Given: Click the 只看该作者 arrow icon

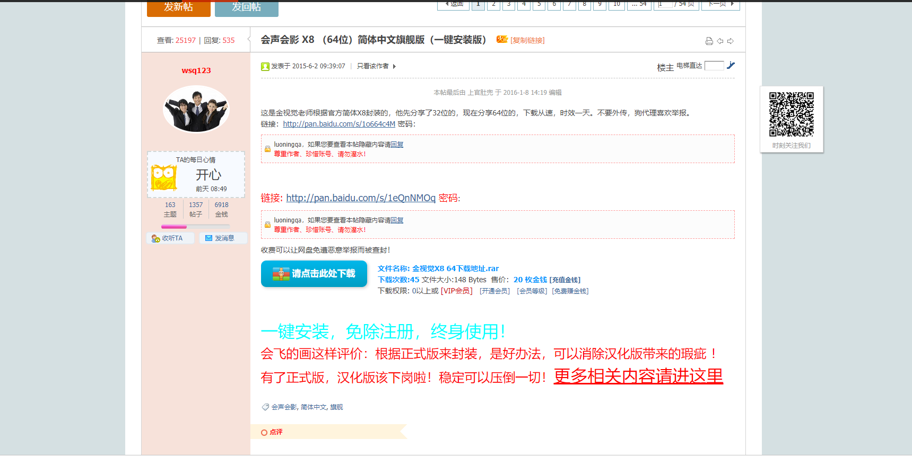Looking at the screenshot, I should click(x=394, y=66).
